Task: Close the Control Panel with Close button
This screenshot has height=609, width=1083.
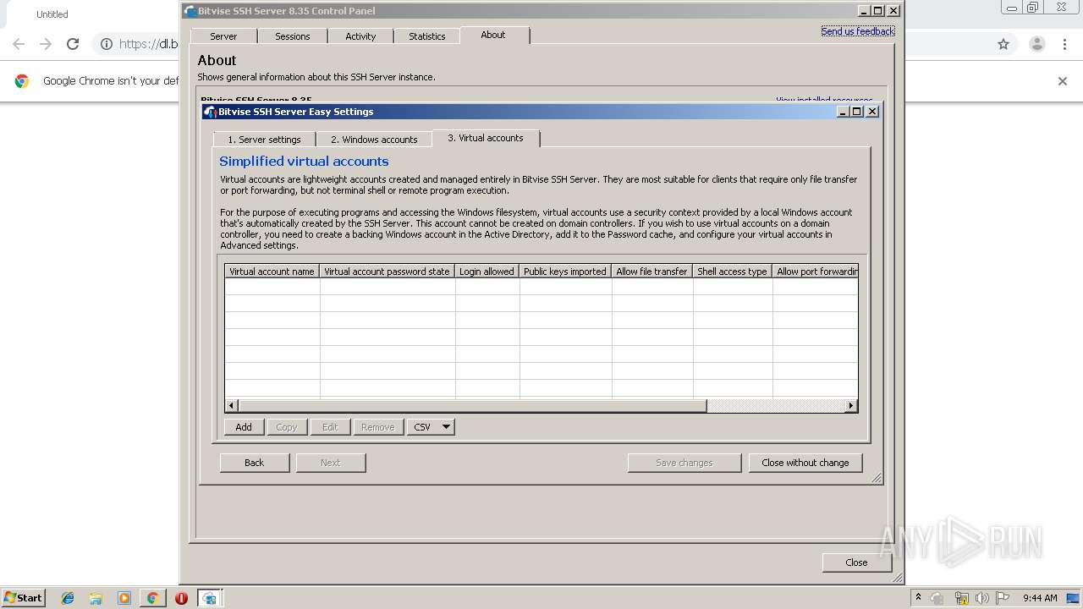Action: tap(856, 562)
